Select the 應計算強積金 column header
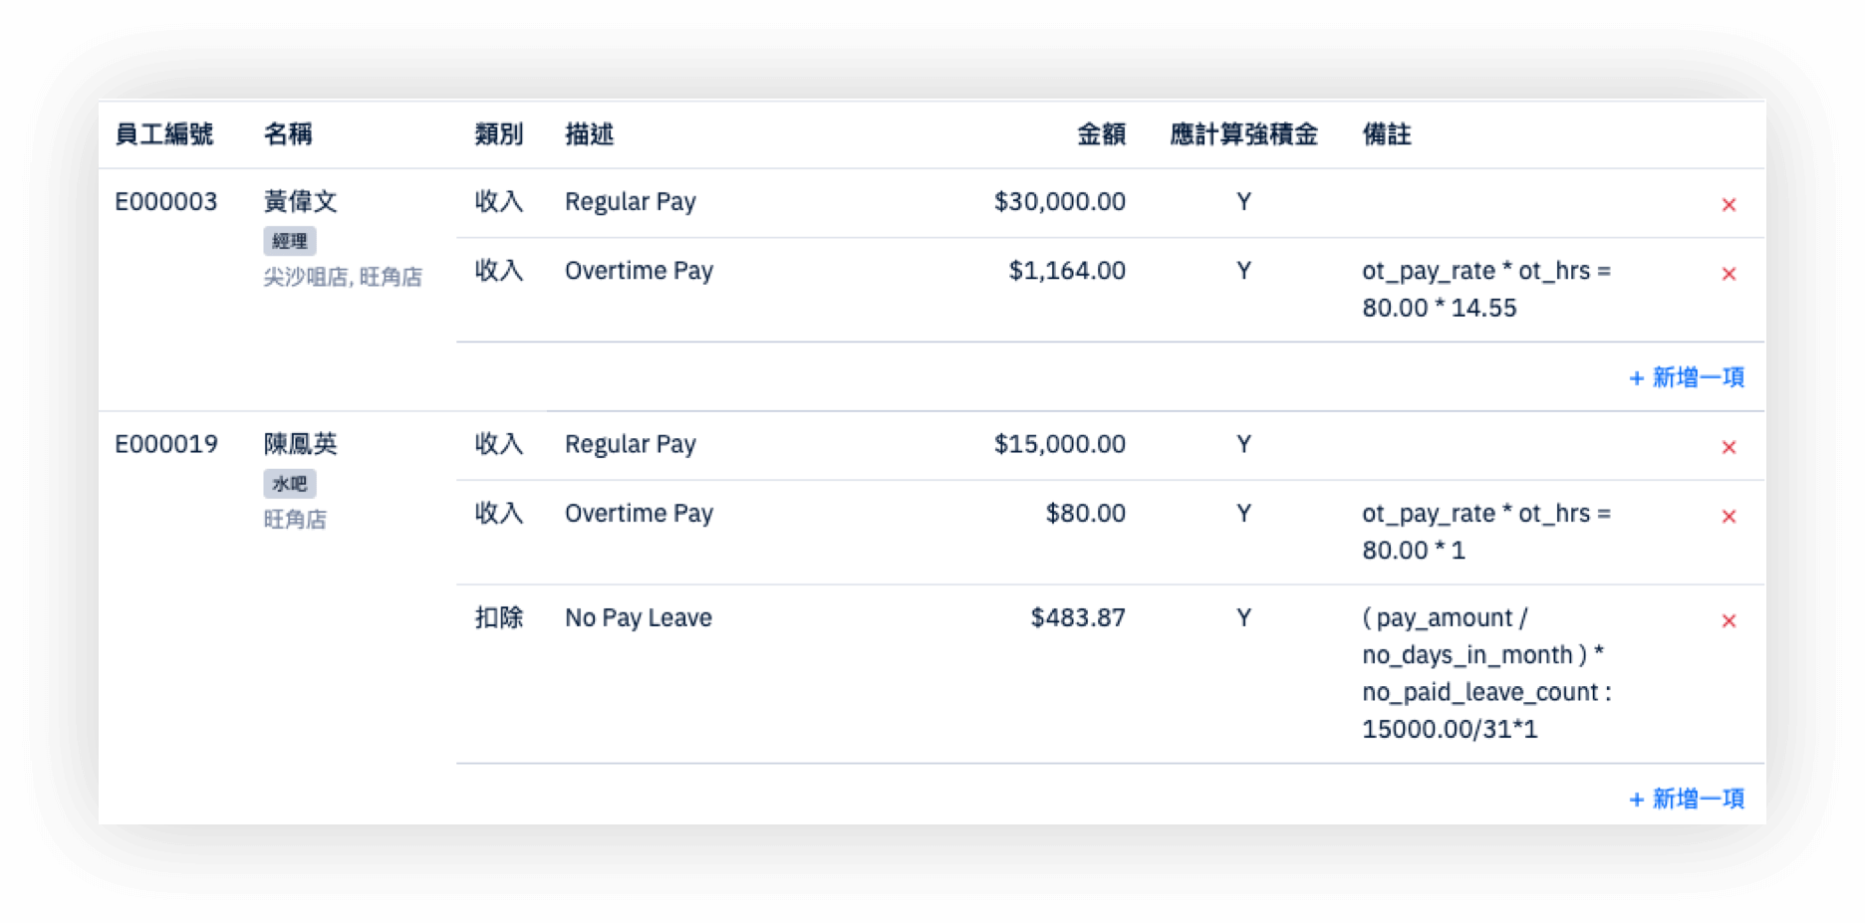This screenshot has width=1865, height=923. 1243,134
